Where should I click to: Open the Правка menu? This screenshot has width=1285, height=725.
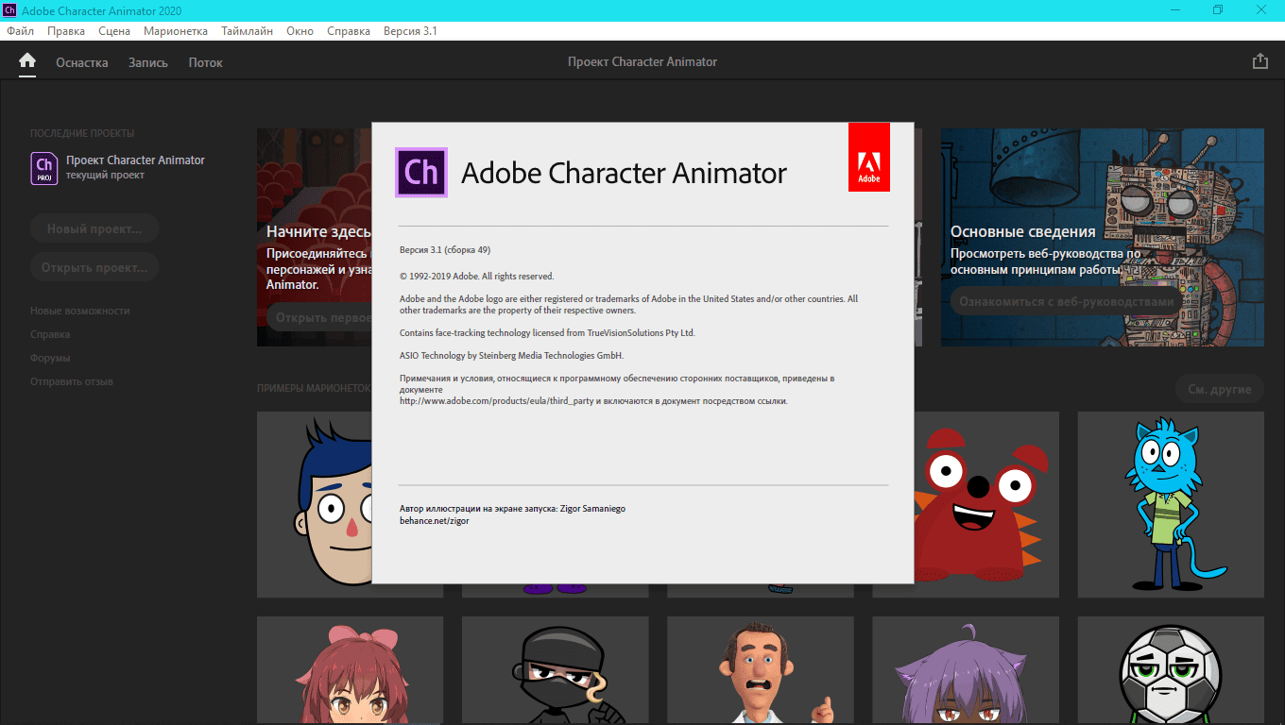[x=66, y=31]
